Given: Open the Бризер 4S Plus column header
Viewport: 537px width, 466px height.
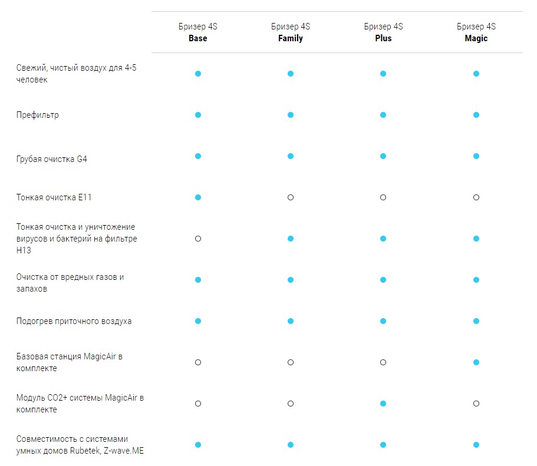Looking at the screenshot, I should (383, 32).
